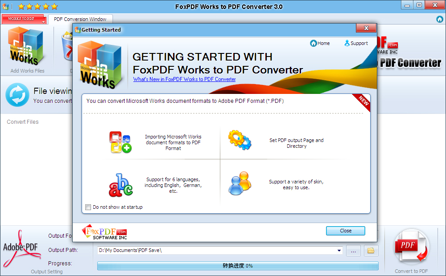Click the application icon in title bar
Image resolution: width=446 pixels, height=276 pixels.
click(4, 6)
